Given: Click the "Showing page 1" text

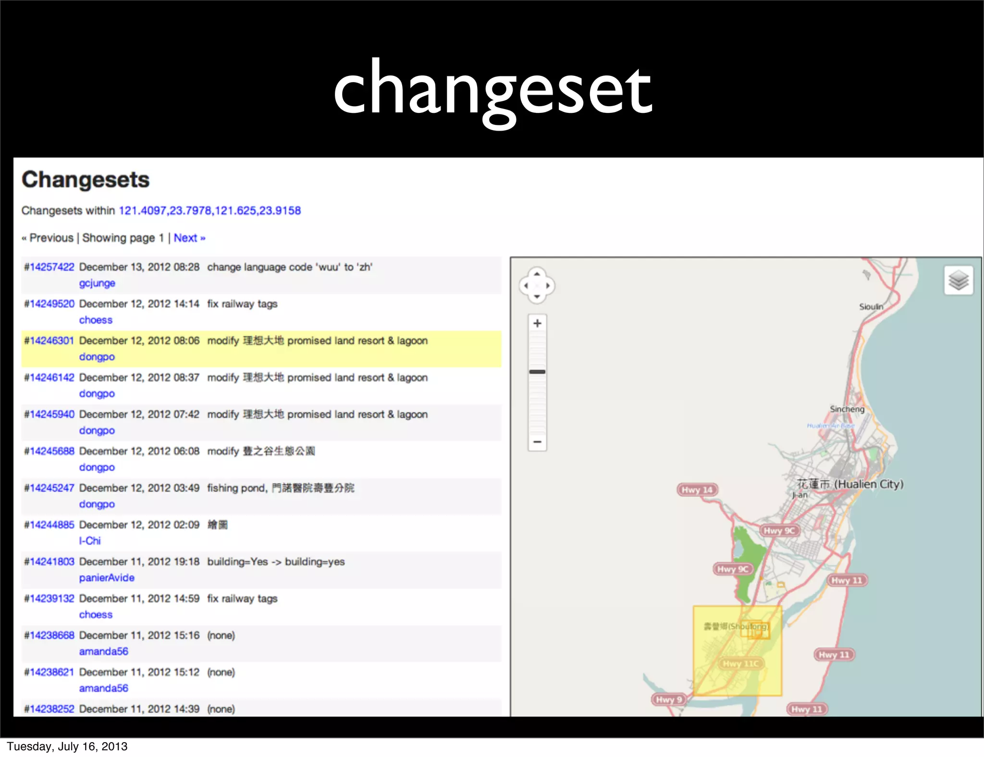Looking at the screenshot, I should click(123, 238).
